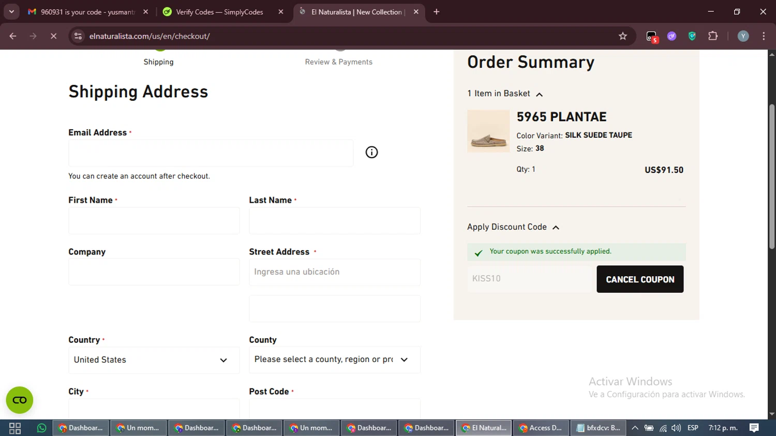Click the battery icon in system tray
This screenshot has height=436, width=776.
(649, 428)
